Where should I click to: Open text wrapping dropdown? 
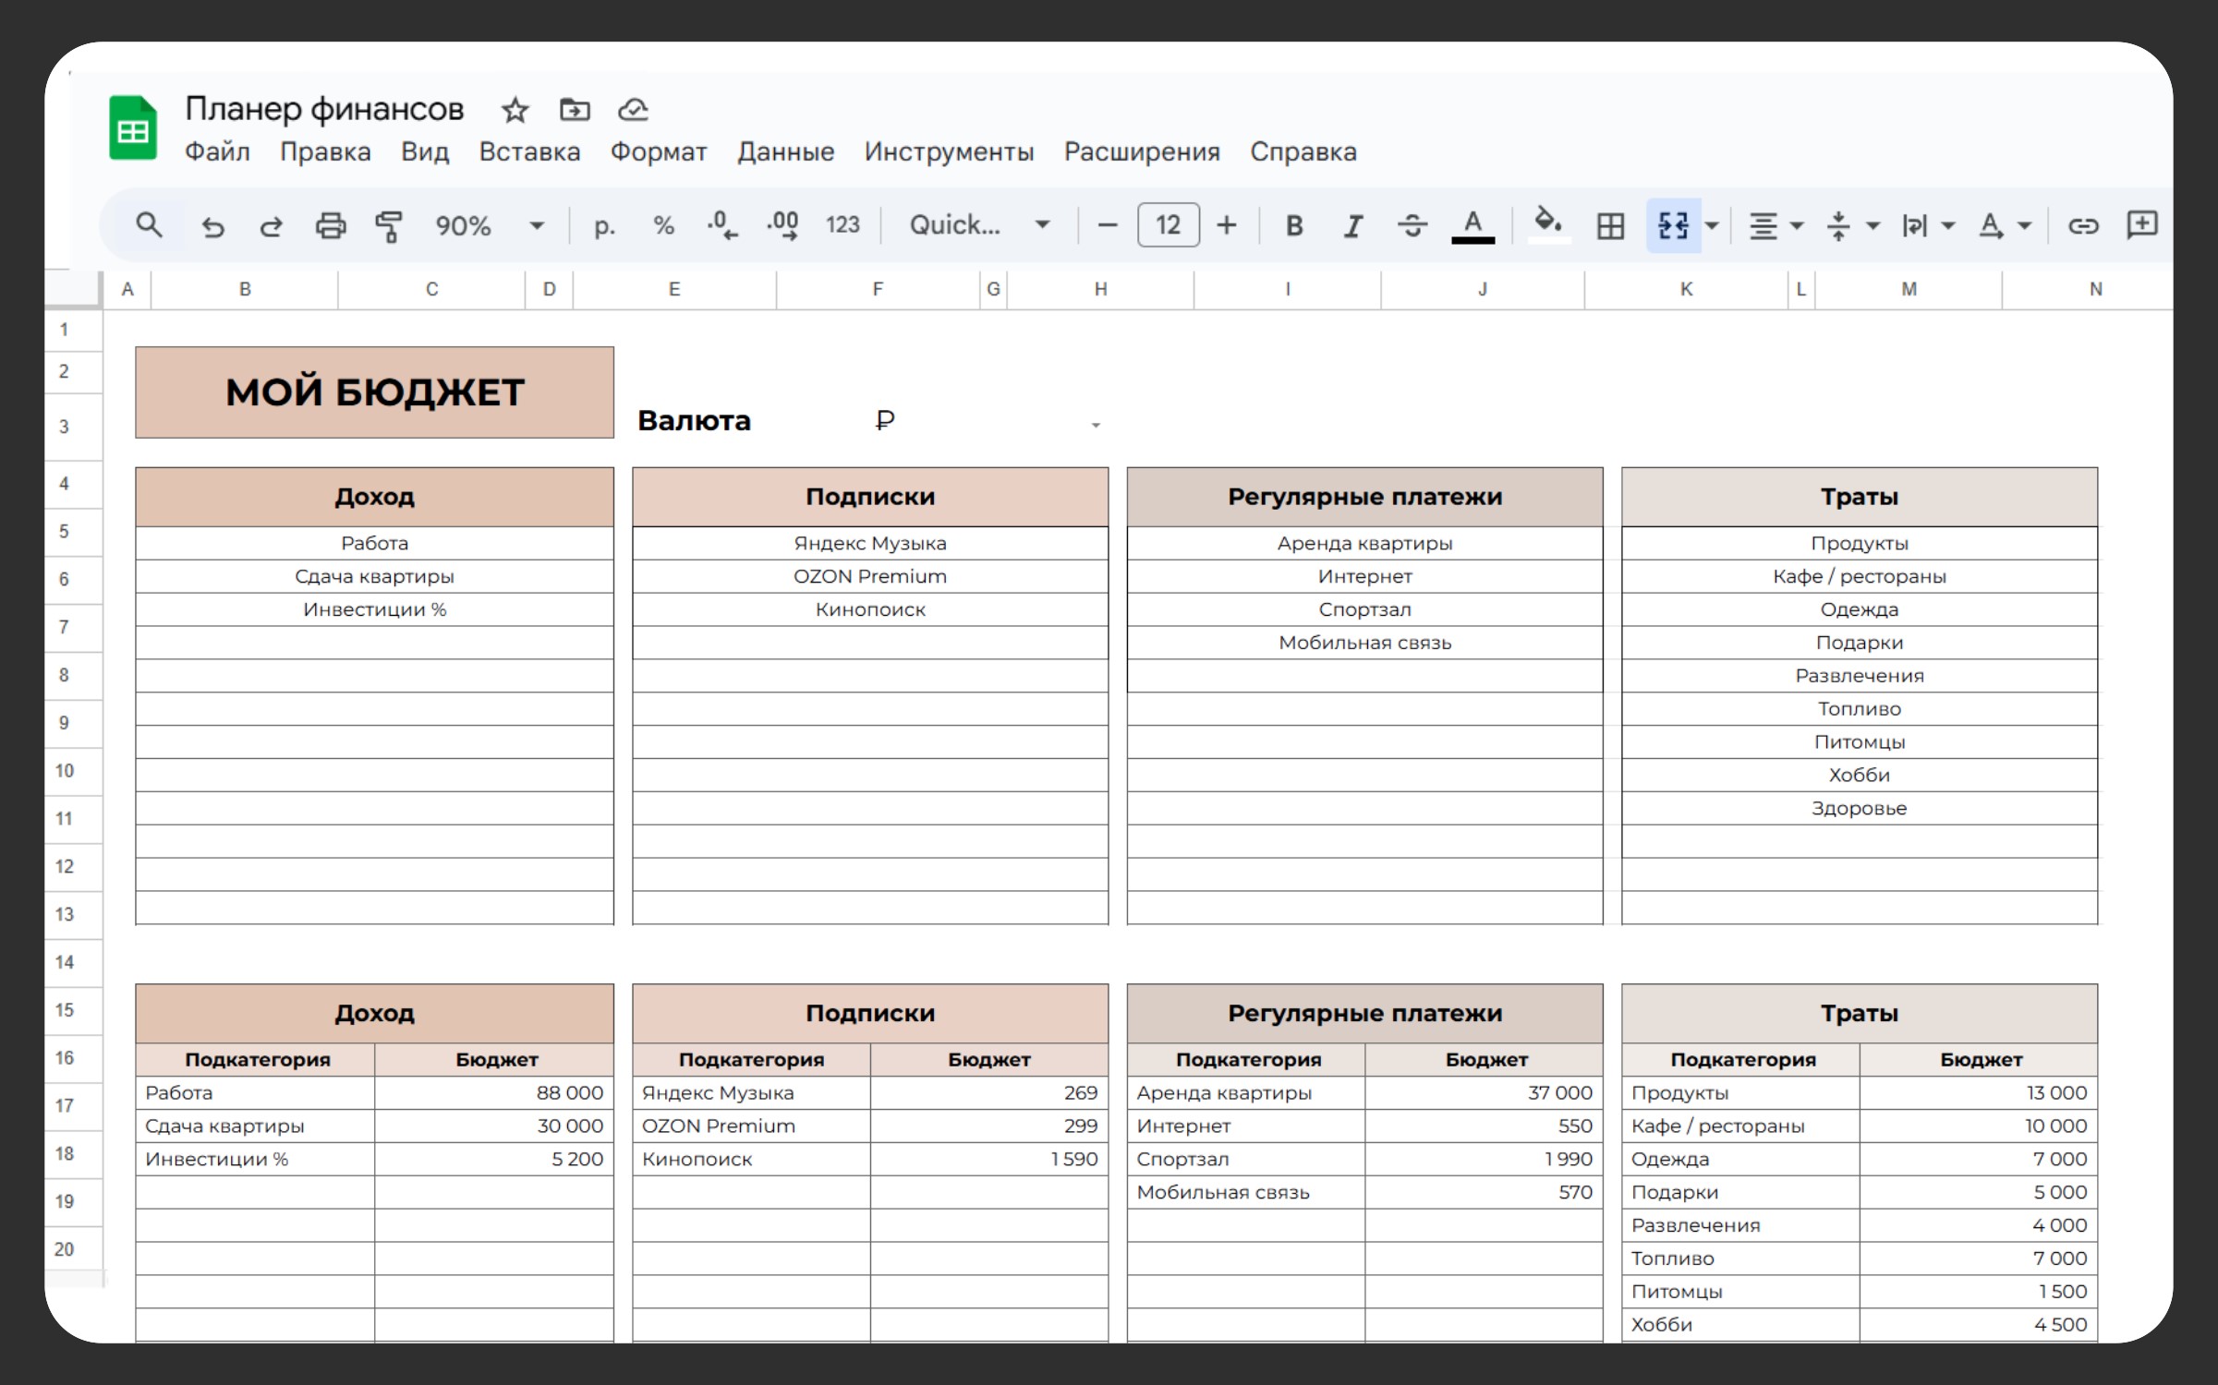[x=1928, y=226]
